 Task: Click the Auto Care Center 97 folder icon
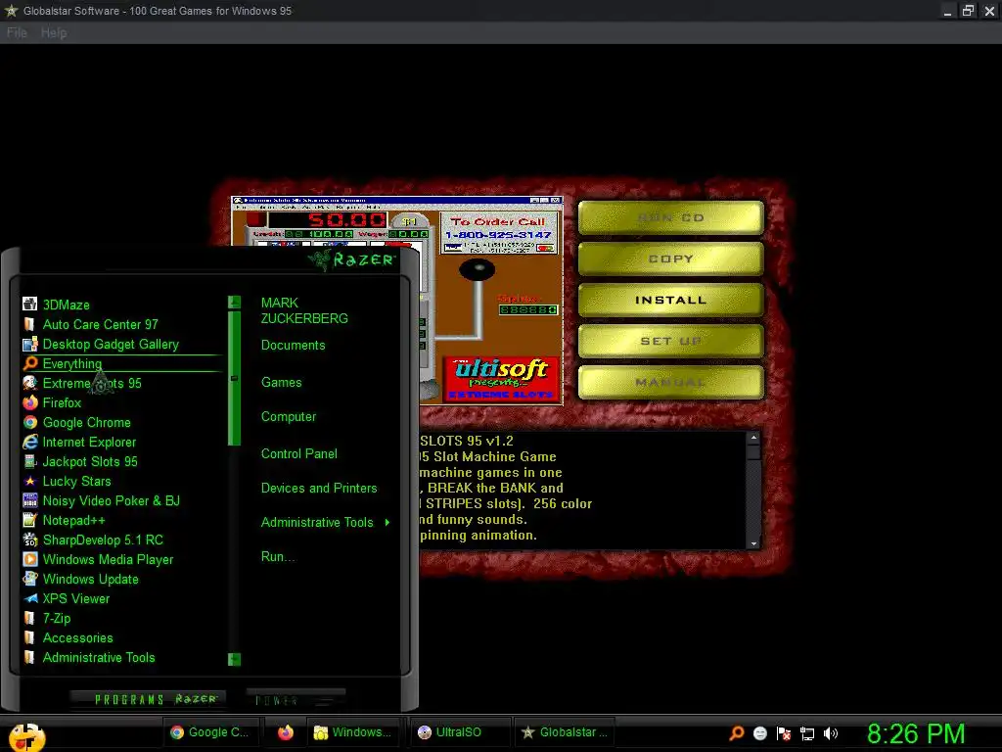[x=29, y=324]
